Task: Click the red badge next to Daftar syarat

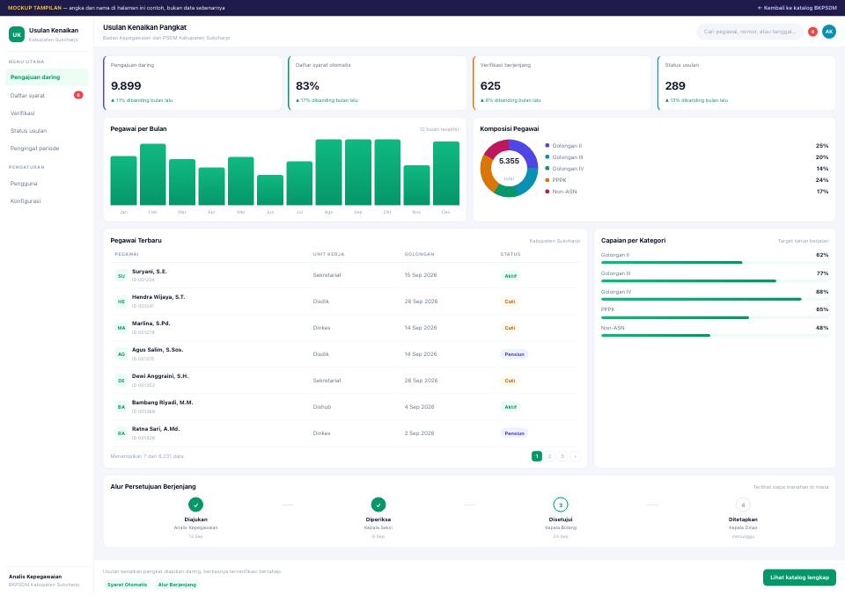Action: pyautogui.click(x=78, y=95)
